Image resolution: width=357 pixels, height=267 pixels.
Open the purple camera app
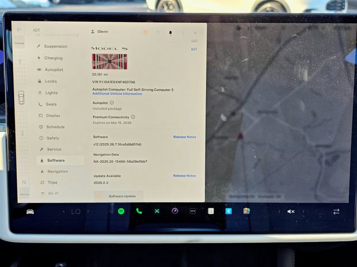(x=175, y=211)
